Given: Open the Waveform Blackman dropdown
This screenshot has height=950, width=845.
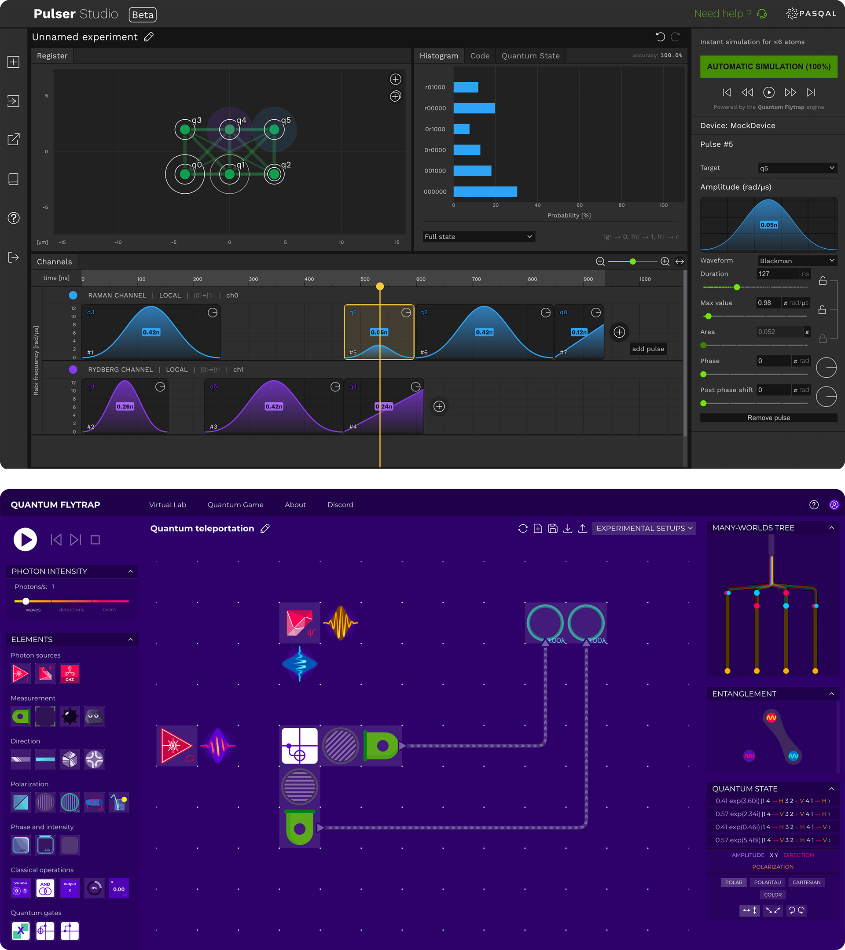Looking at the screenshot, I should 797,260.
